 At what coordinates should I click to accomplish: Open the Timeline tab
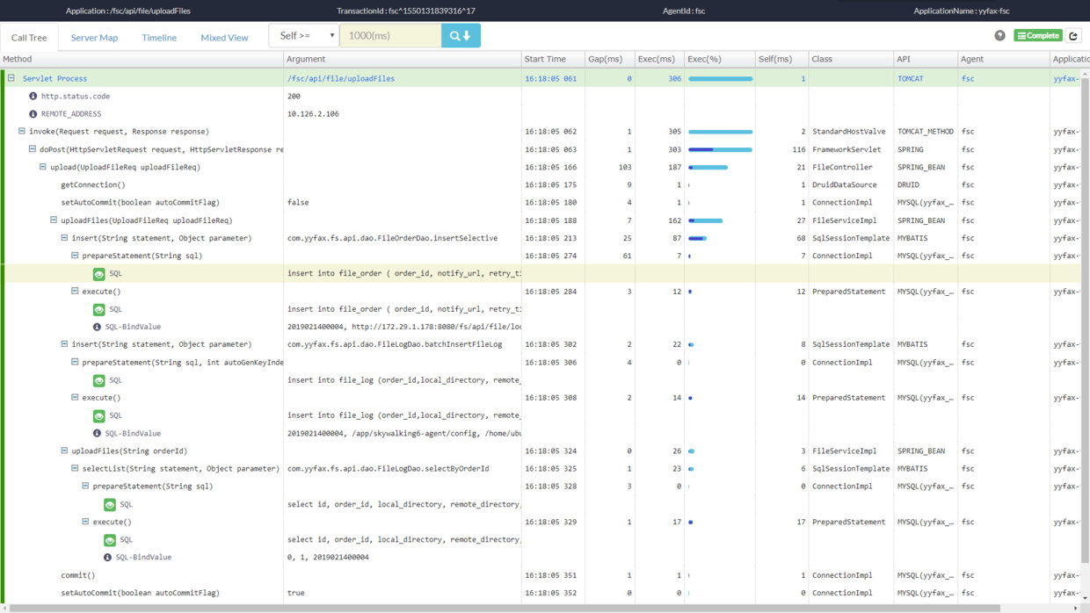(159, 38)
